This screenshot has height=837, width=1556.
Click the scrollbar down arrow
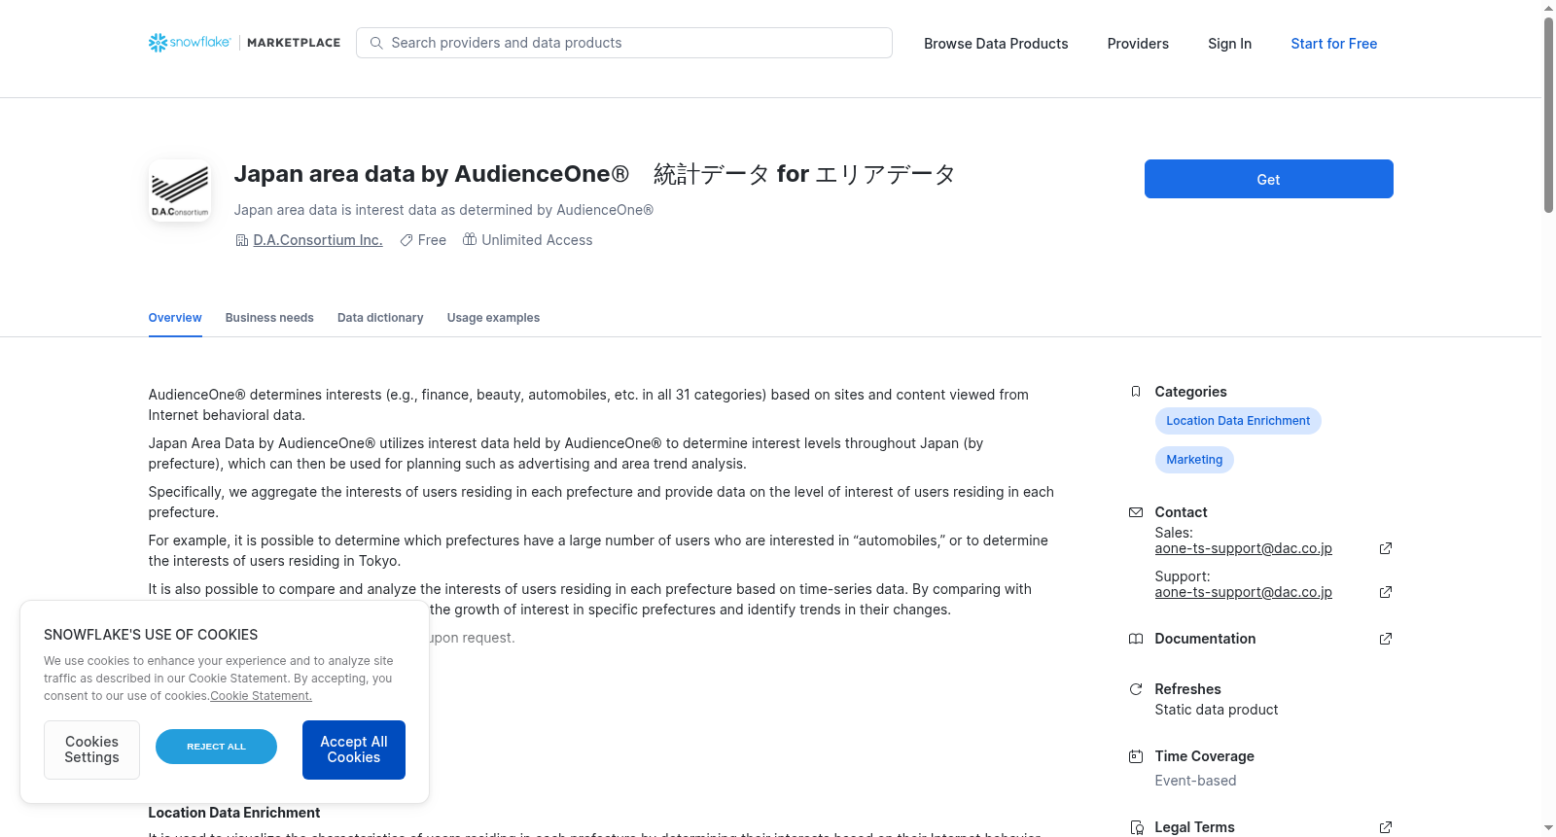tap(1549, 829)
